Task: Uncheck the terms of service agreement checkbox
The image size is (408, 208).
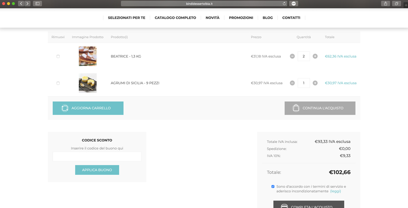Action: pyautogui.click(x=273, y=186)
